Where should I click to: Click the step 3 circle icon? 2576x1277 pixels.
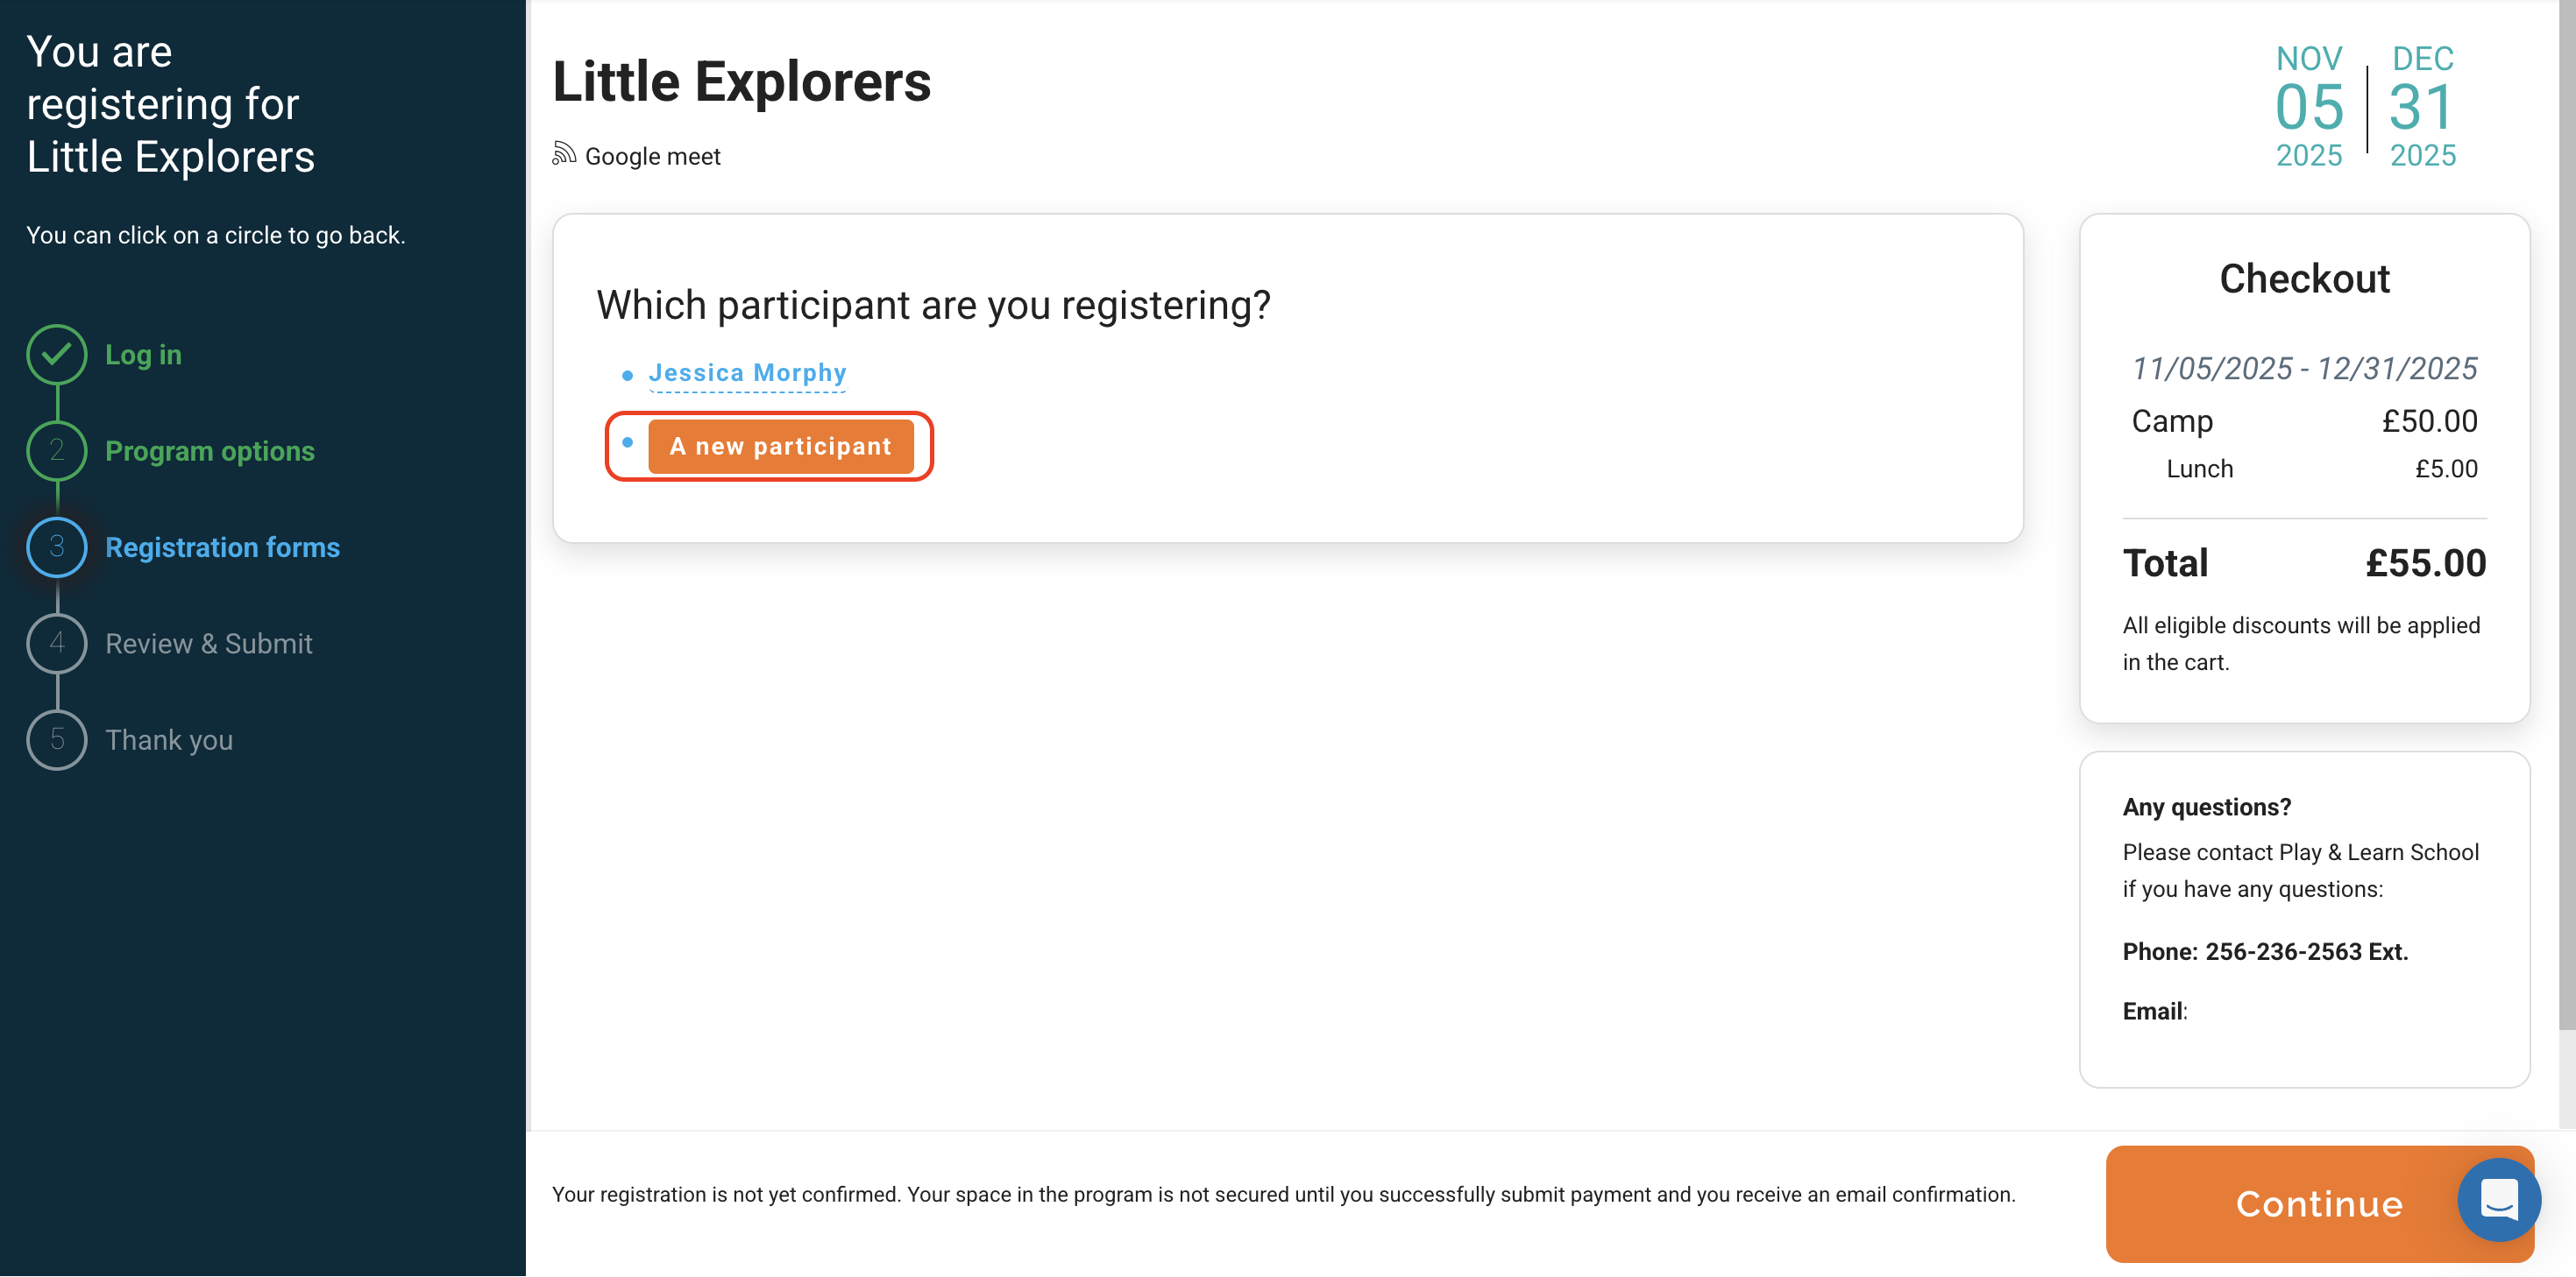57,547
